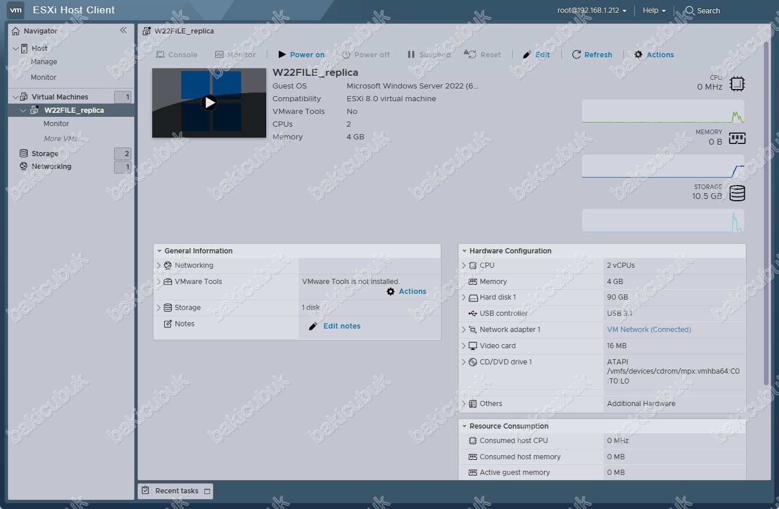Image resolution: width=779 pixels, height=509 pixels.
Task: Click the Monitor toolbar button
Action: click(235, 55)
